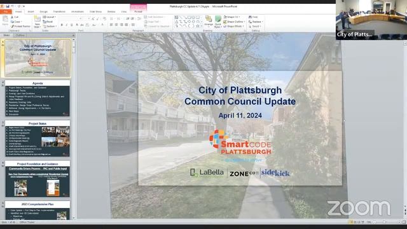This screenshot has height=229, width=407.
Task: Decrease the font size
Action: 97,18
